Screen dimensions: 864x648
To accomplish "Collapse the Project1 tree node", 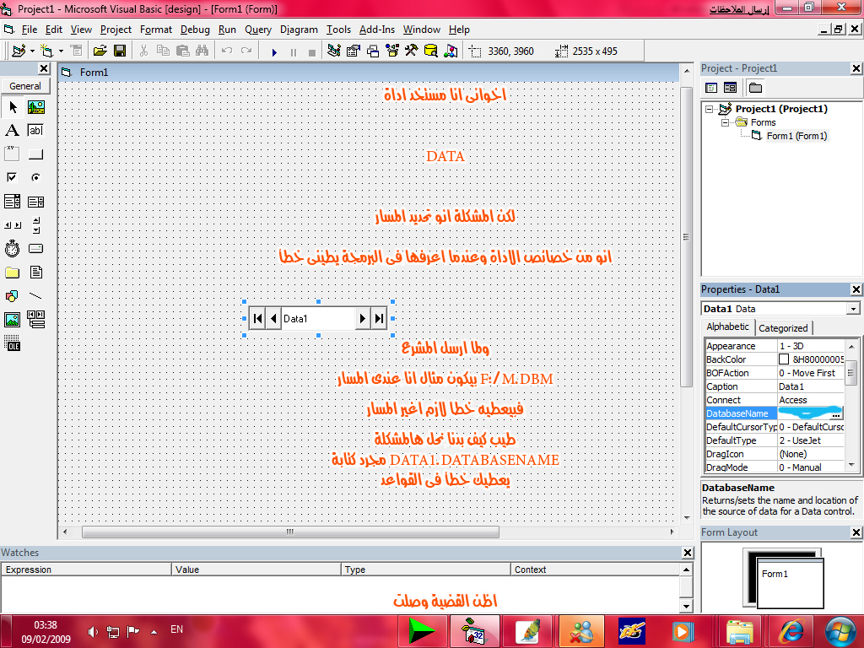I will 710,109.
